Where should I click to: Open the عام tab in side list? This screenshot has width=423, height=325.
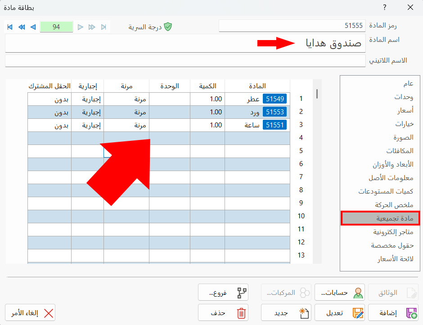pyautogui.click(x=380, y=83)
